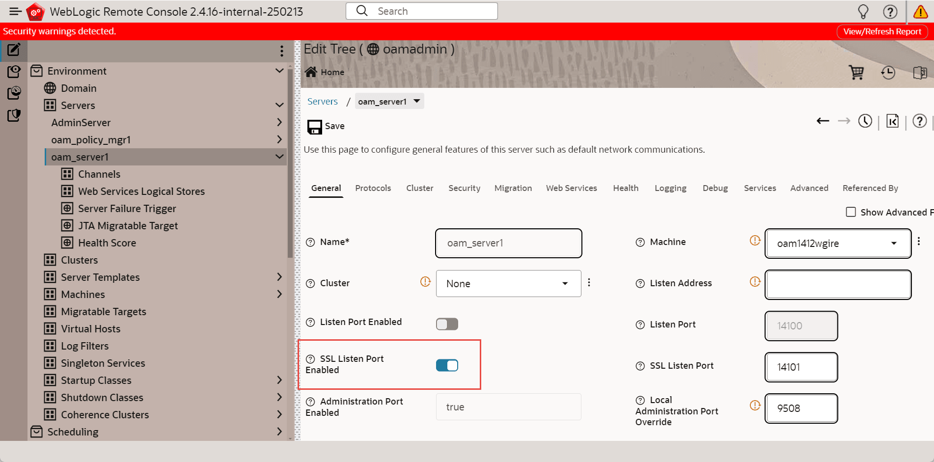This screenshot has width=934, height=462.
Task: Click the Search field
Action: [422, 11]
